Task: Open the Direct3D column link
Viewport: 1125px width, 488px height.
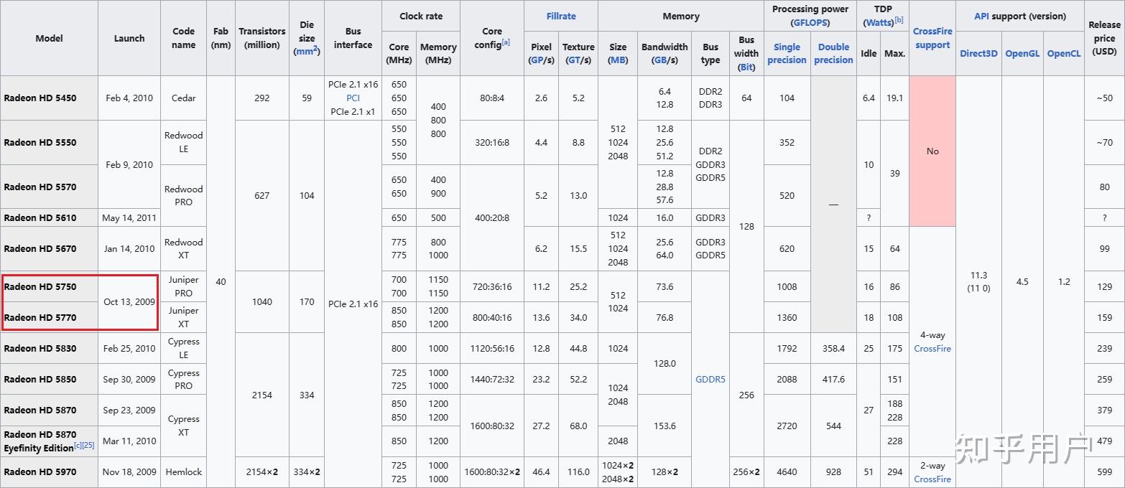Action: [x=978, y=54]
